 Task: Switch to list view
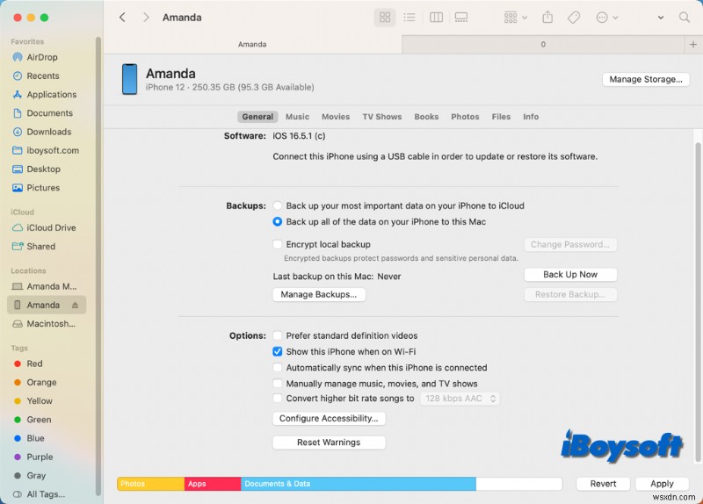click(x=409, y=18)
